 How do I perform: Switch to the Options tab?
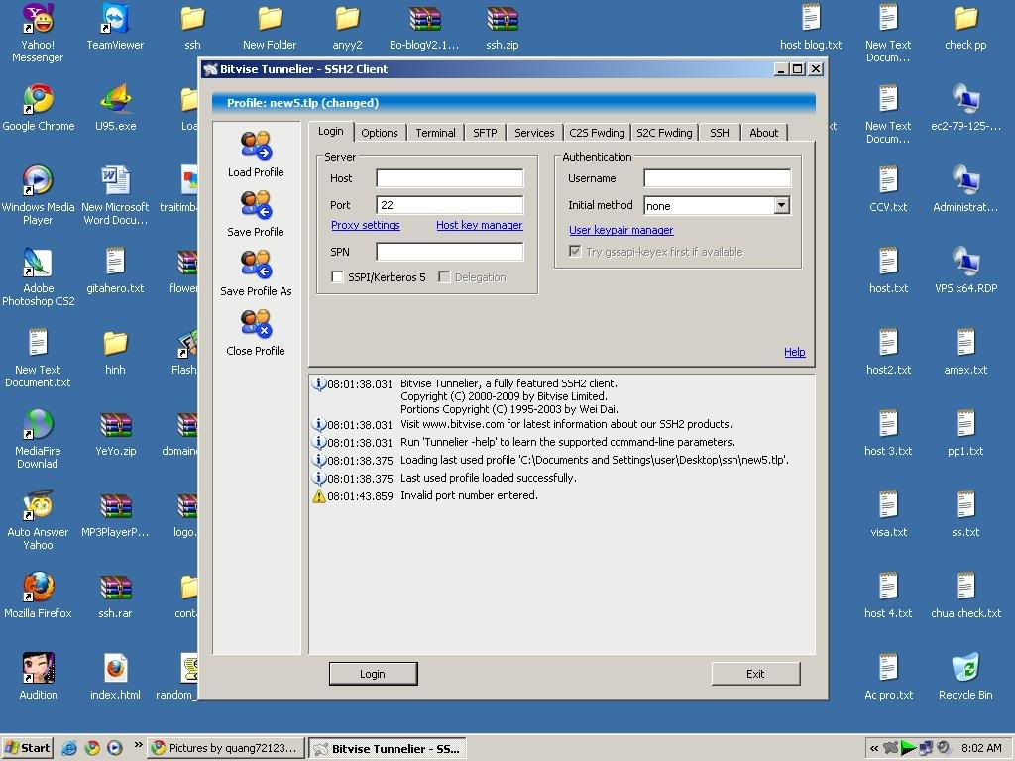tap(380, 133)
